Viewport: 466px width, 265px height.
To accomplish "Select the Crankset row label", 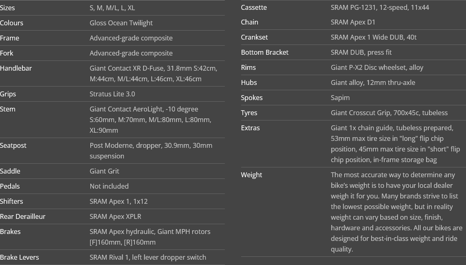I will click(254, 38).
